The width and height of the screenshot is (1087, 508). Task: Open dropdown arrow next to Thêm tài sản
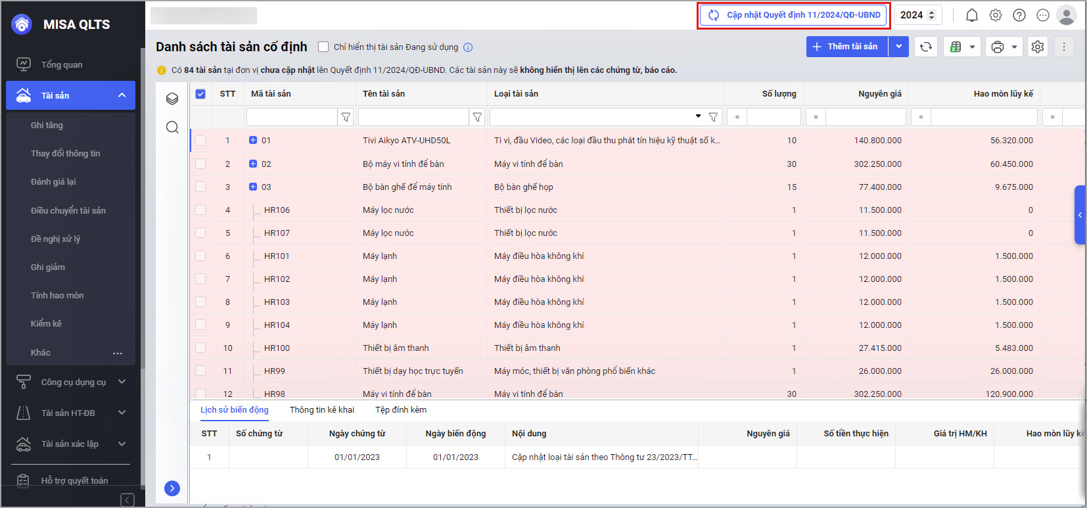click(898, 47)
